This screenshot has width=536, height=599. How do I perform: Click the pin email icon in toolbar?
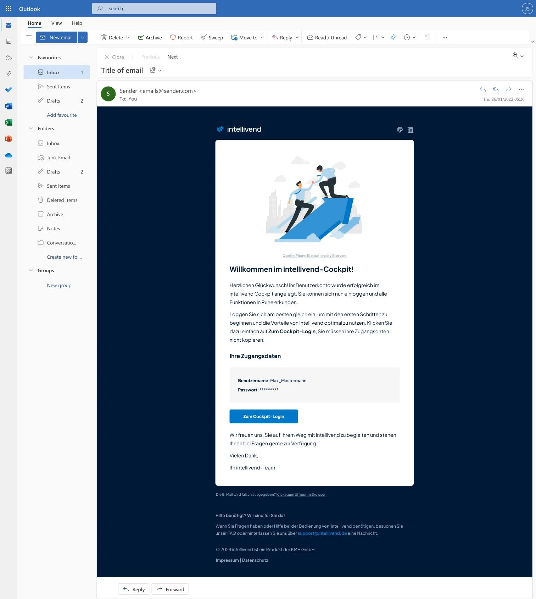393,37
